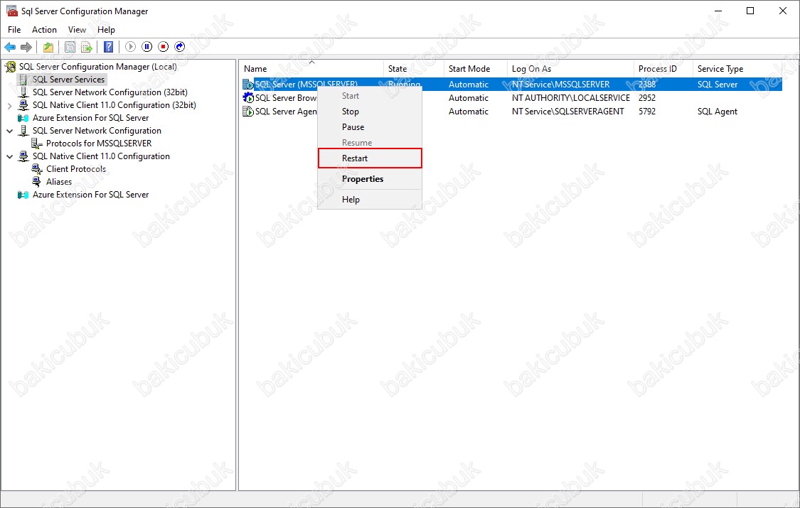
Task: Click the Export List toolbar icon
Action: 87,47
